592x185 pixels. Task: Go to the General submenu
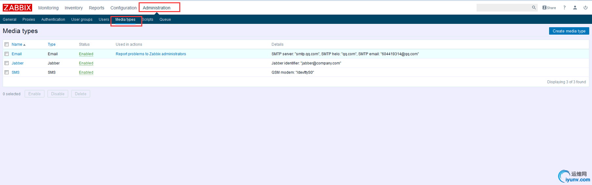[10, 20]
